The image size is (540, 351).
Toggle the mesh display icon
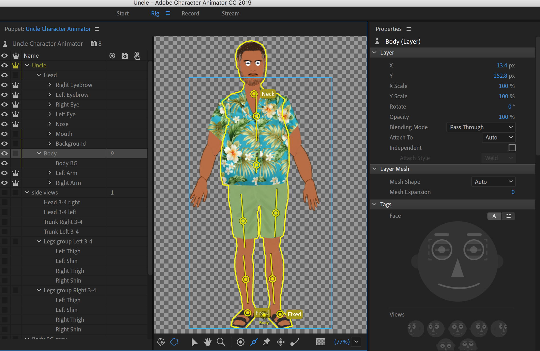click(x=161, y=342)
